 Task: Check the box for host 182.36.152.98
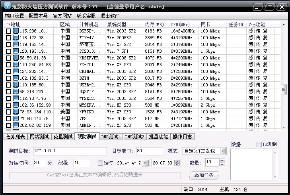tap(8, 105)
